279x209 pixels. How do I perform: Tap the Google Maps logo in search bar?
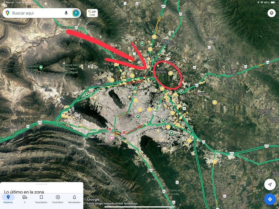pos(7,13)
